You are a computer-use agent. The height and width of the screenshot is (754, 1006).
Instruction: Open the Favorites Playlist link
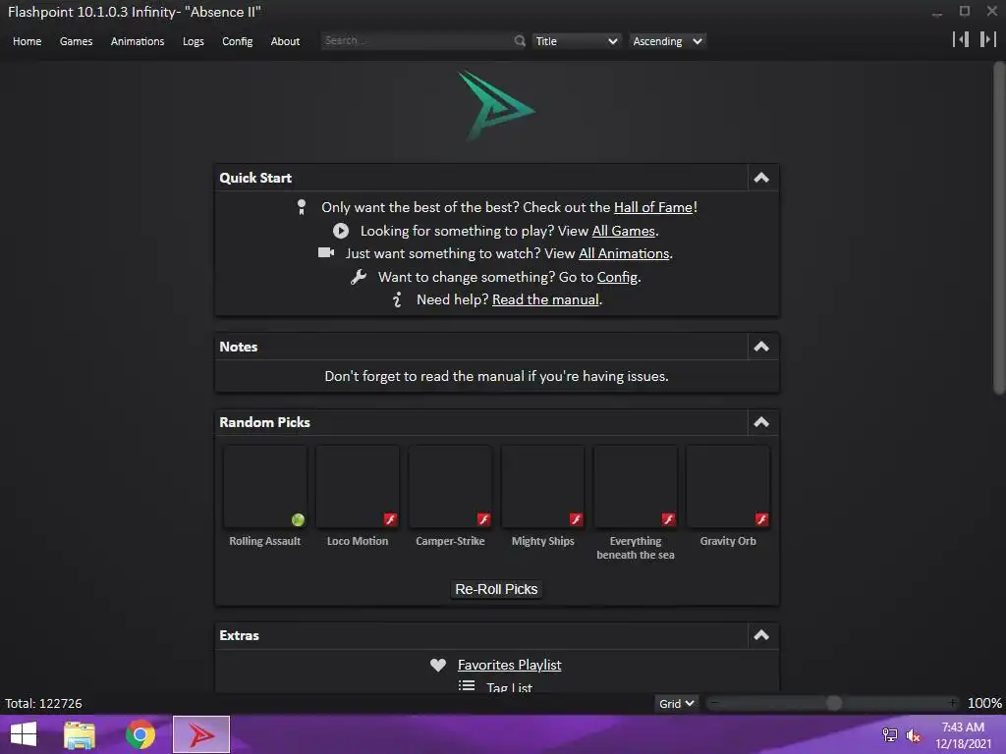[x=510, y=665]
